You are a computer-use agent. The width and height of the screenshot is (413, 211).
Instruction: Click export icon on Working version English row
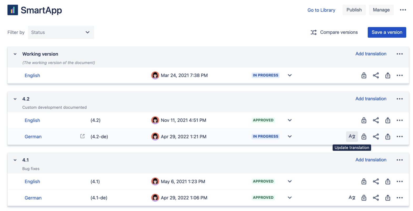click(x=387, y=76)
